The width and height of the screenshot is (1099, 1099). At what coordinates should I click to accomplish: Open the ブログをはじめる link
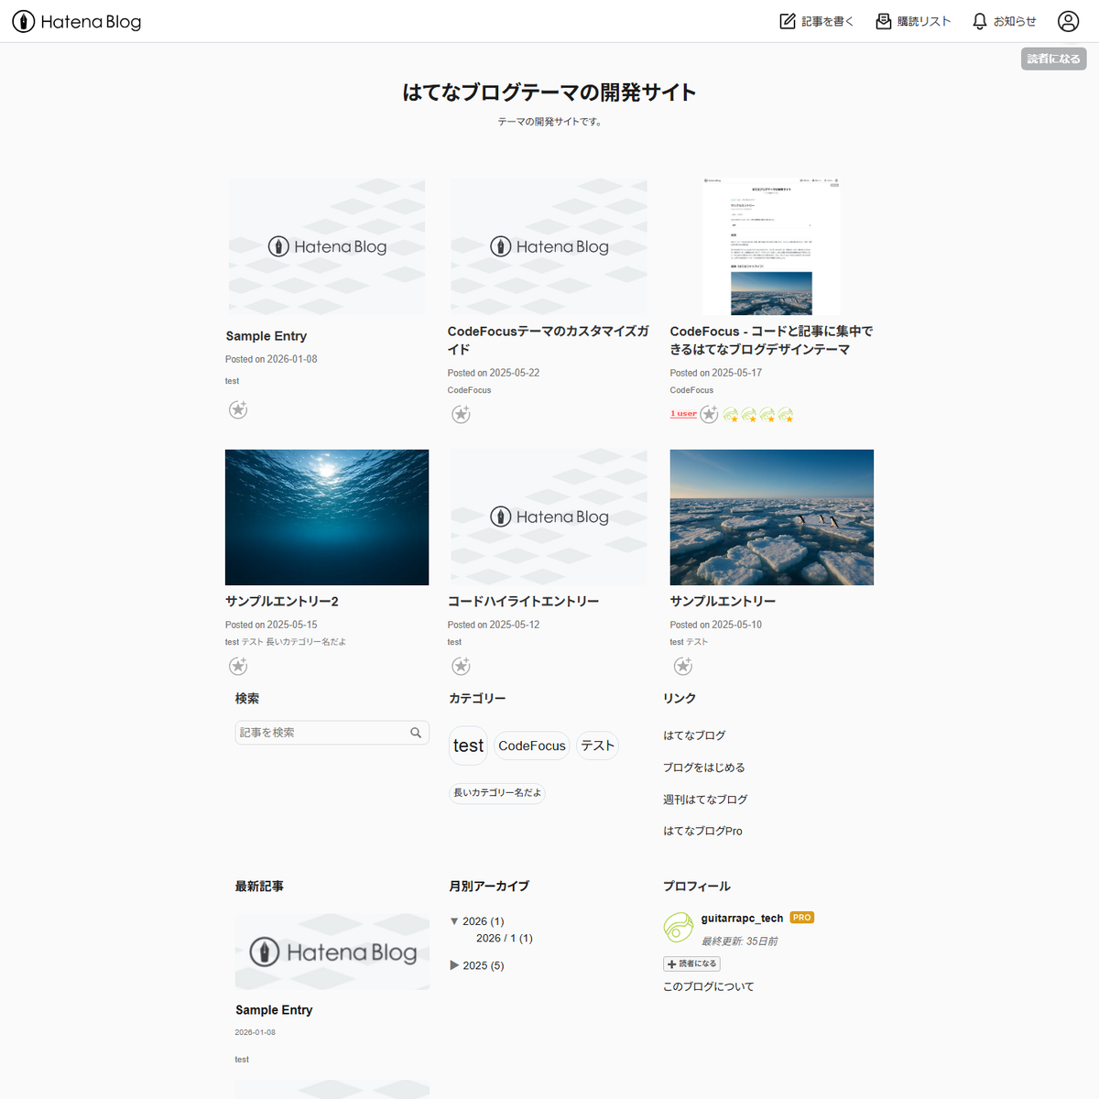[x=704, y=767]
